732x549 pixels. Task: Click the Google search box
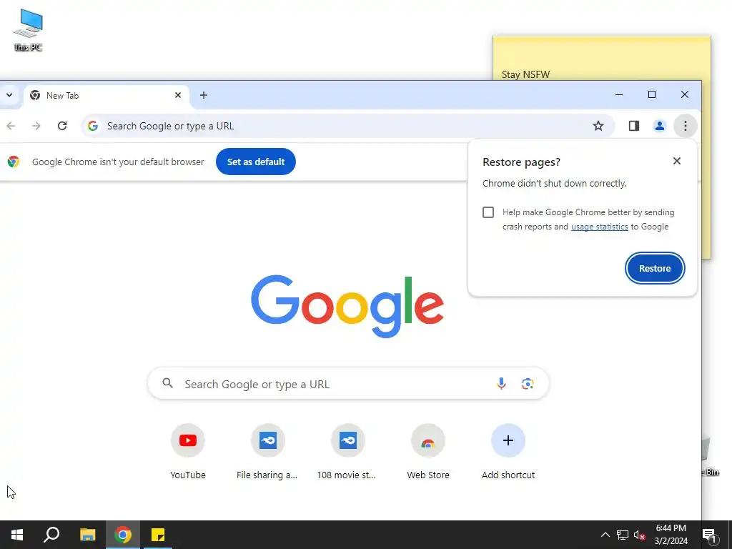coord(348,384)
